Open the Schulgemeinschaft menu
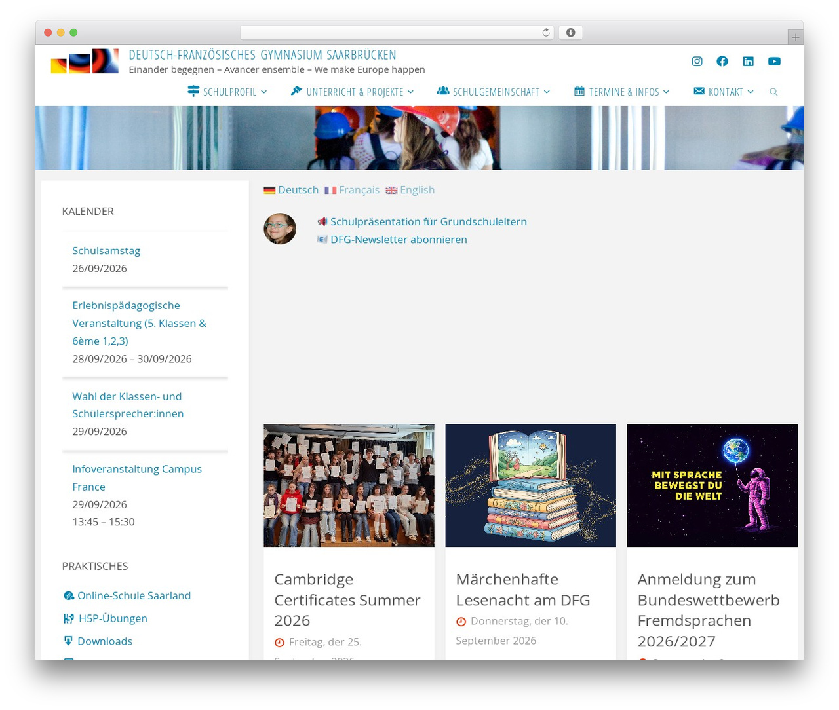 pyautogui.click(x=496, y=92)
